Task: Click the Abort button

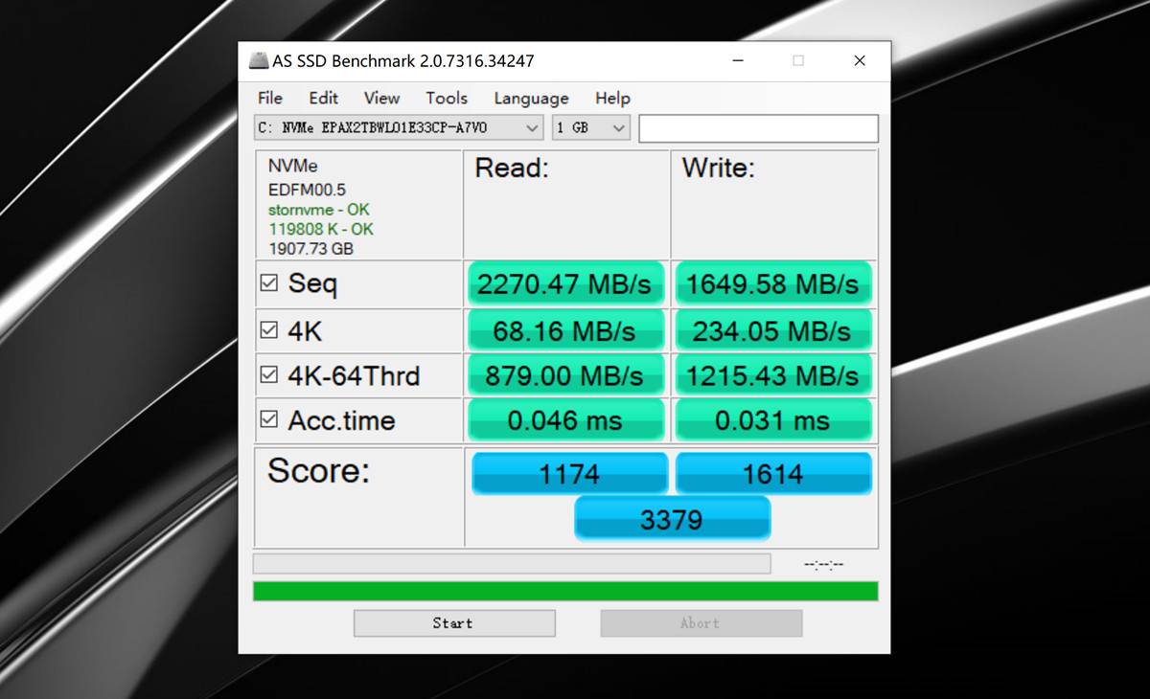Action: click(701, 623)
